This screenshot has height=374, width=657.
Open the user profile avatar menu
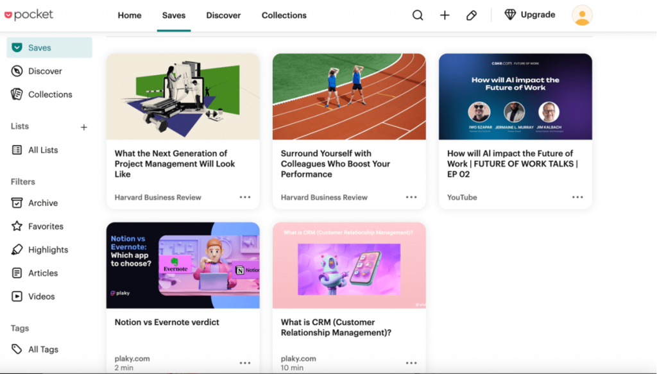click(582, 15)
